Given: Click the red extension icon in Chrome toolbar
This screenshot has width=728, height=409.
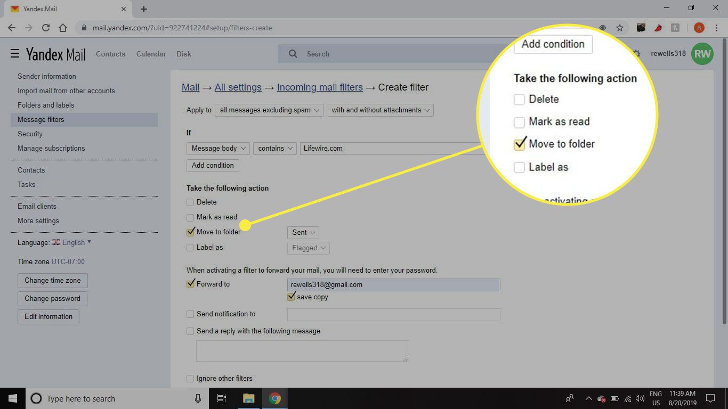Looking at the screenshot, I should (x=658, y=28).
